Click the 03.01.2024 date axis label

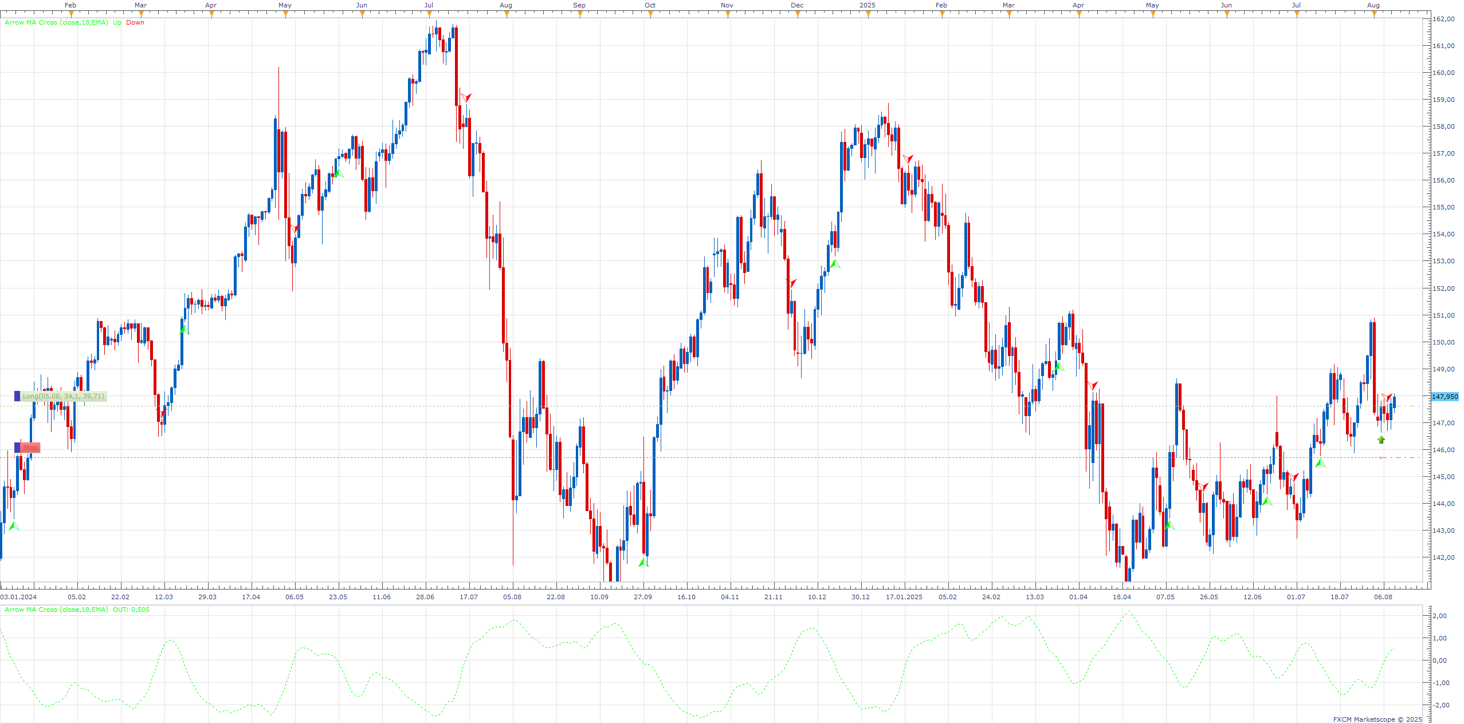18,597
